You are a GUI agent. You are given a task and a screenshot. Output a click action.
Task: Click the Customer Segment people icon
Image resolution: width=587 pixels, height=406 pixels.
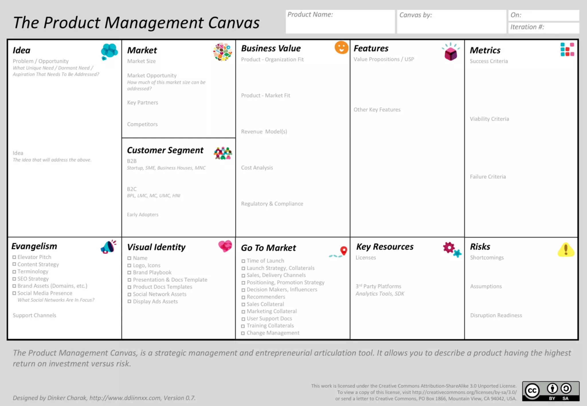[223, 153]
